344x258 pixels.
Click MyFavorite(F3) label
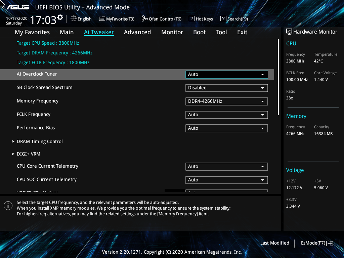point(120,19)
